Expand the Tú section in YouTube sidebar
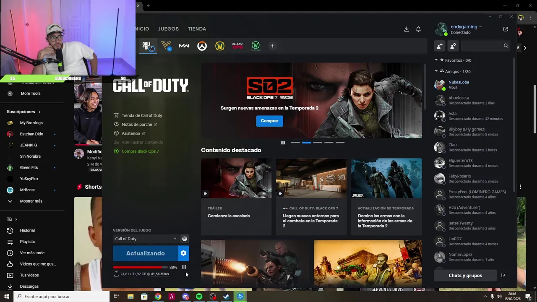 pos(12,219)
